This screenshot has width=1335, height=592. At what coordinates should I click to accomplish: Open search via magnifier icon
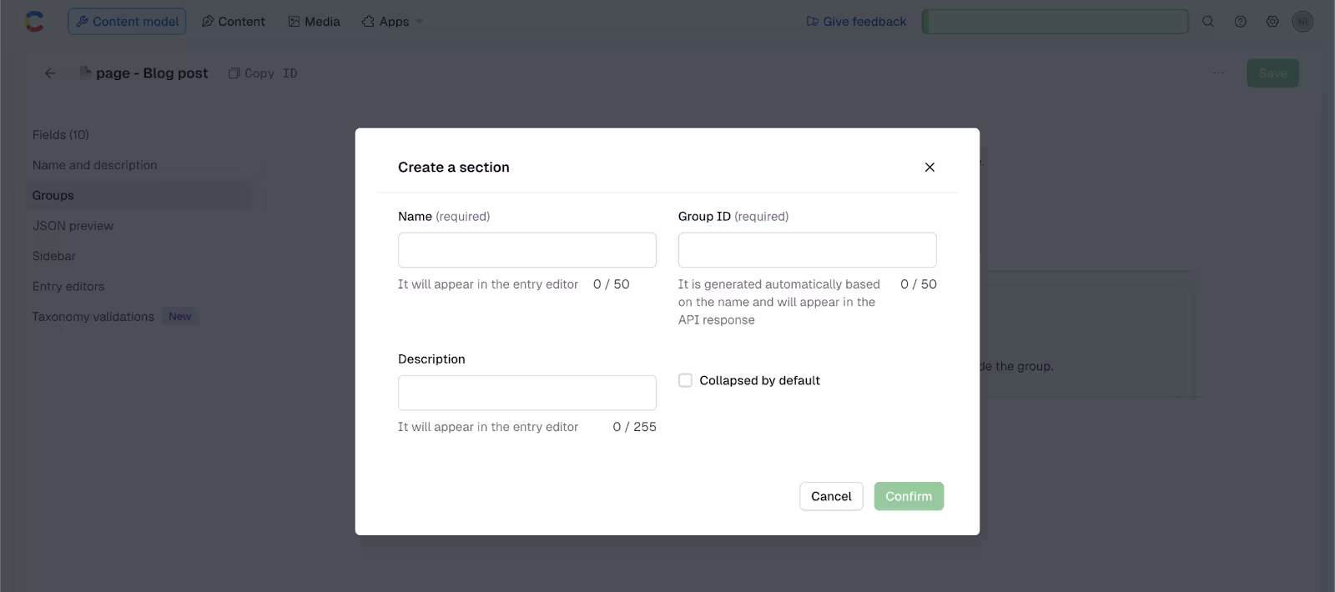(x=1207, y=22)
